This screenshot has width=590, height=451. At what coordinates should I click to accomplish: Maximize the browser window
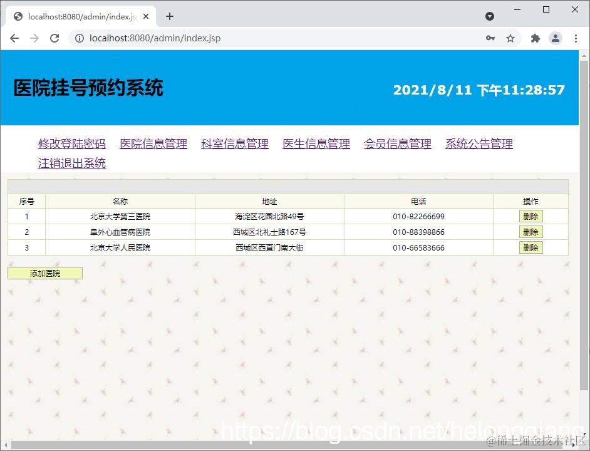546,9
